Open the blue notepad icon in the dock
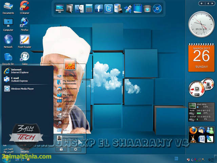The image size is (217, 163). (x=138, y=8)
